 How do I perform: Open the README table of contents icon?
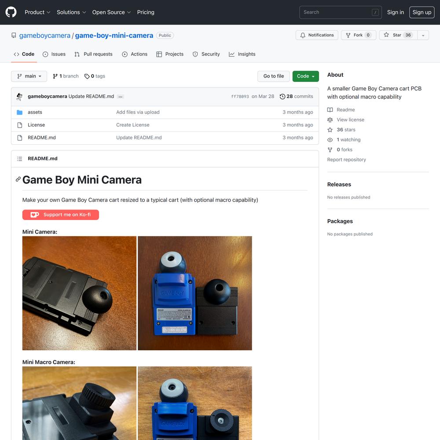point(20,159)
